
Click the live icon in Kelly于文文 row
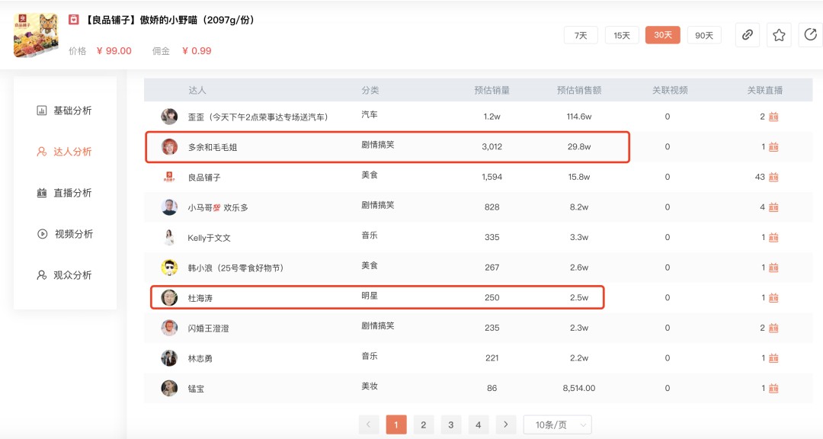tap(773, 237)
